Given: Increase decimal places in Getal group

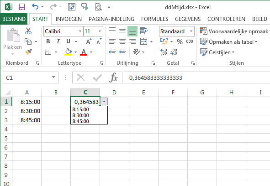Looking at the screenshot, I should pos(164,52).
